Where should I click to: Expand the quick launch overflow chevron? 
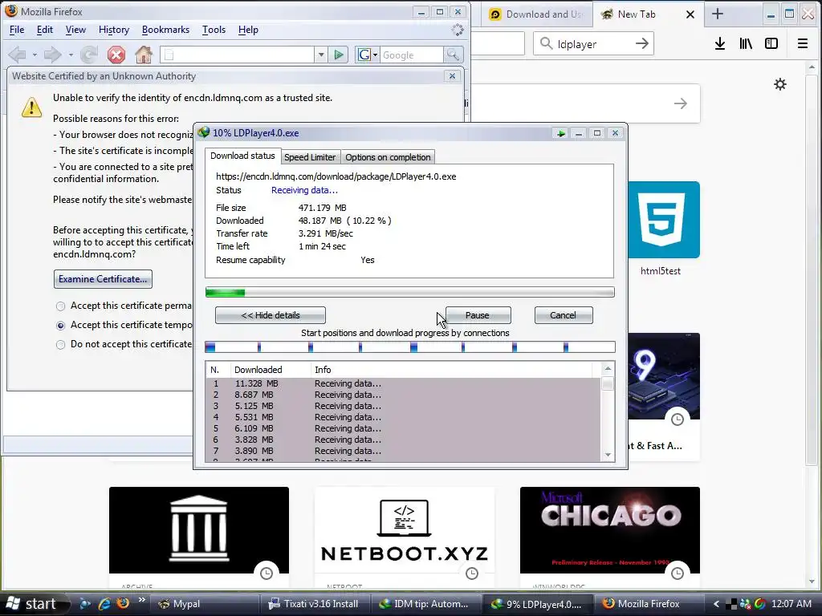click(x=141, y=600)
